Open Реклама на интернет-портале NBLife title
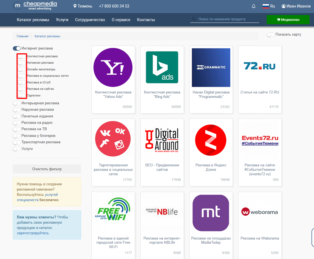The height and width of the screenshot is (259, 314). [162, 240]
